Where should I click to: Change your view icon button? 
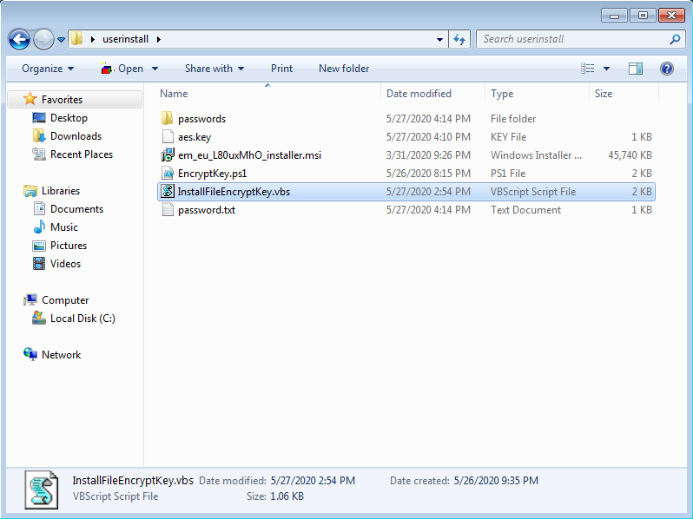click(587, 69)
